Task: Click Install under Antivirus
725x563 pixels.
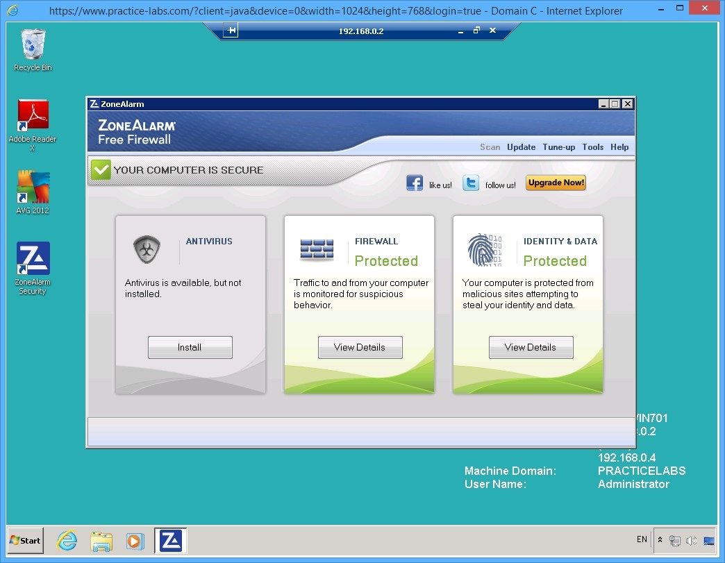Action: click(x=190, y=347)
